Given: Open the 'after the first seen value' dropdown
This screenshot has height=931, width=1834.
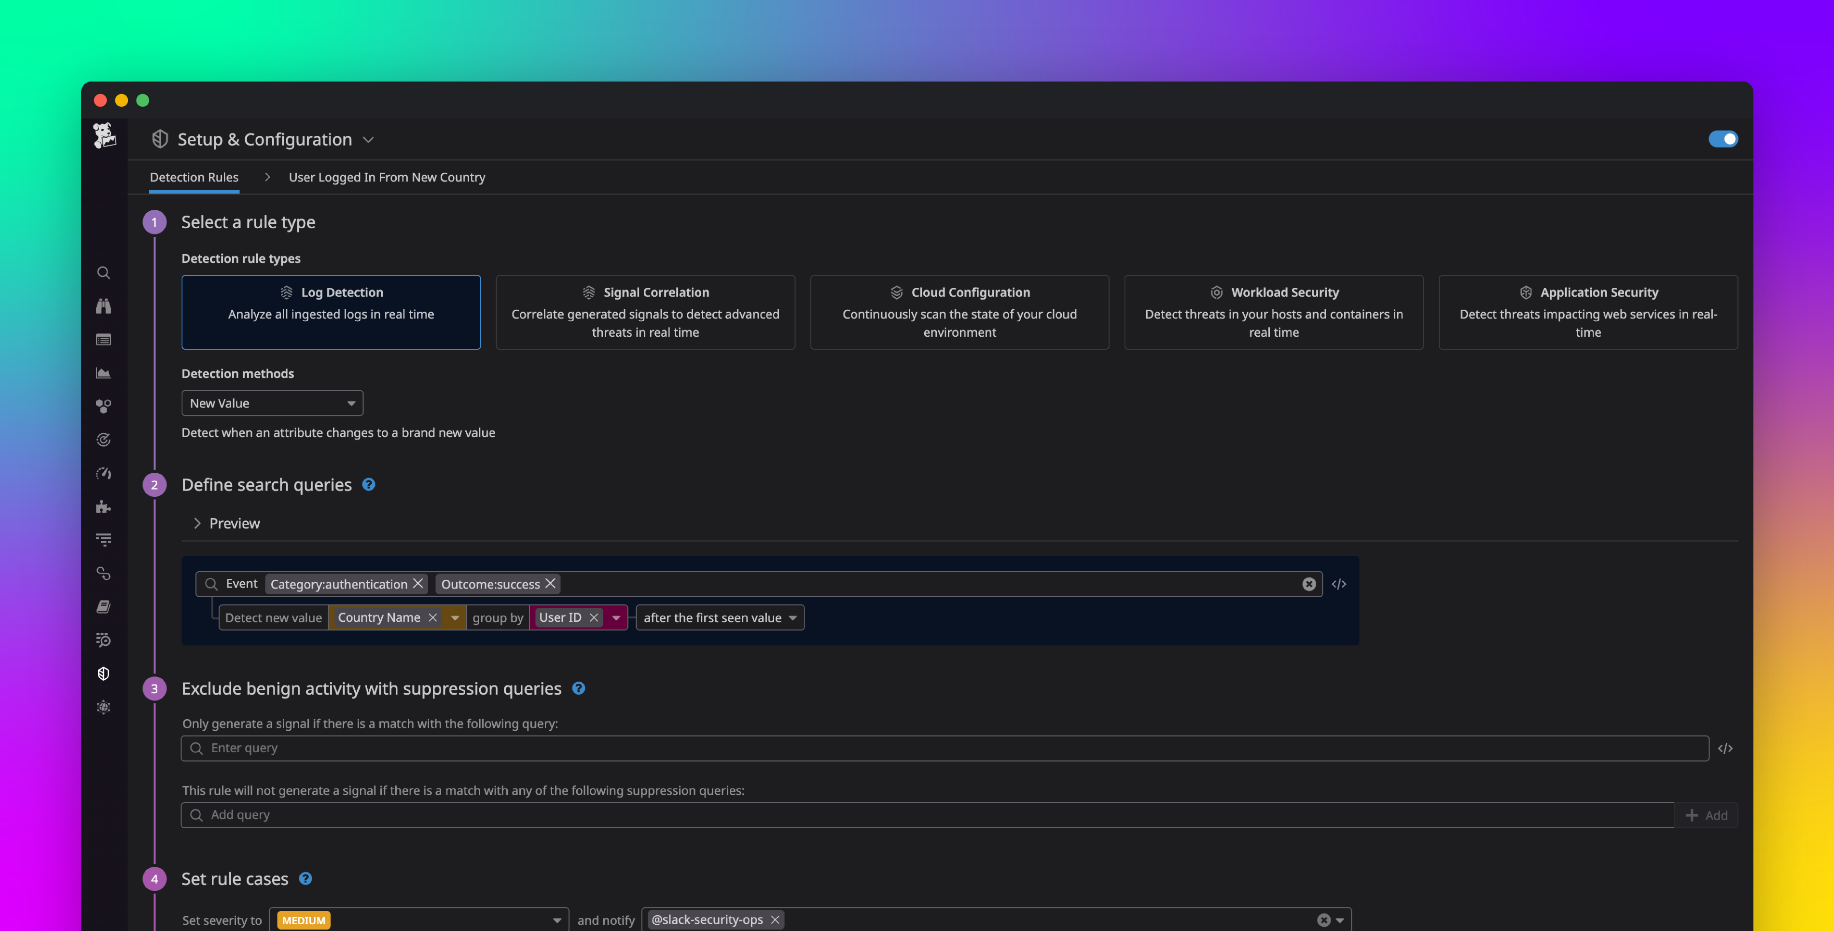Looking at the screenshot, I should coord(720,618).
